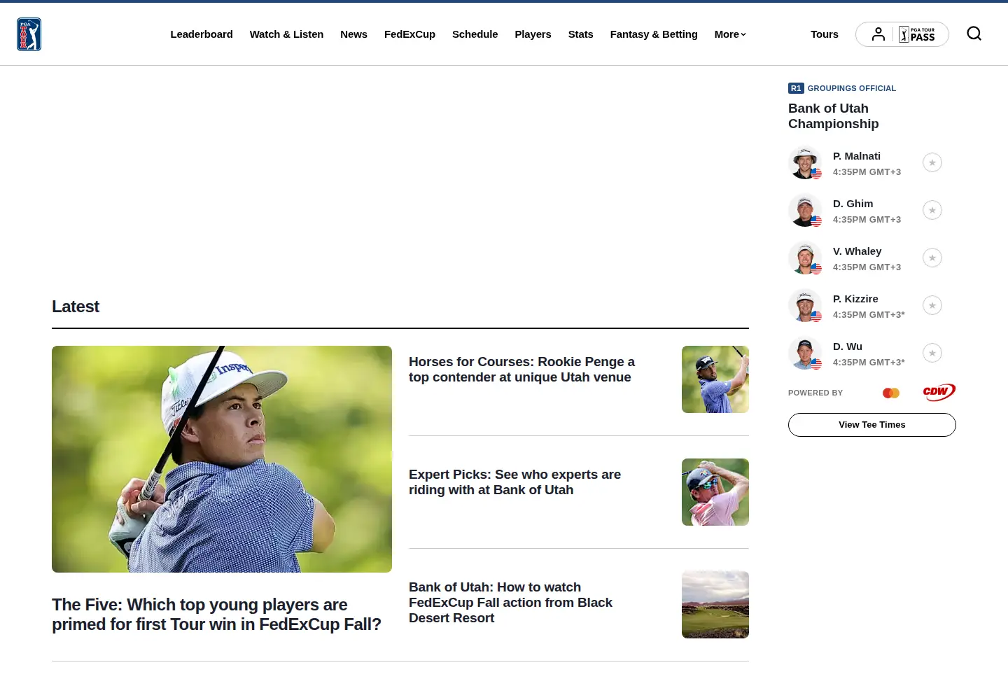Click the R1 round badge

click(x=796, y=88)
